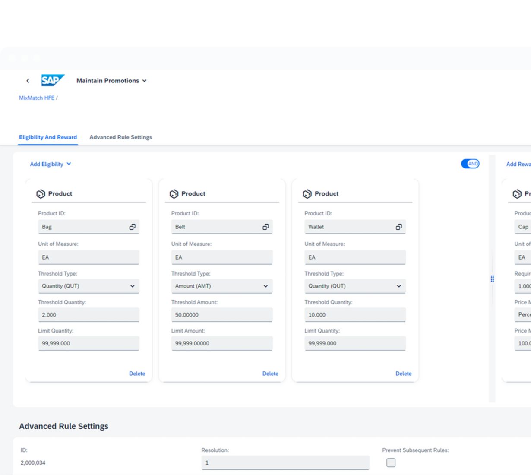The image size is (531, 475).
Task: Click the vertical splitter drag handle
Action: coord(492,279)
